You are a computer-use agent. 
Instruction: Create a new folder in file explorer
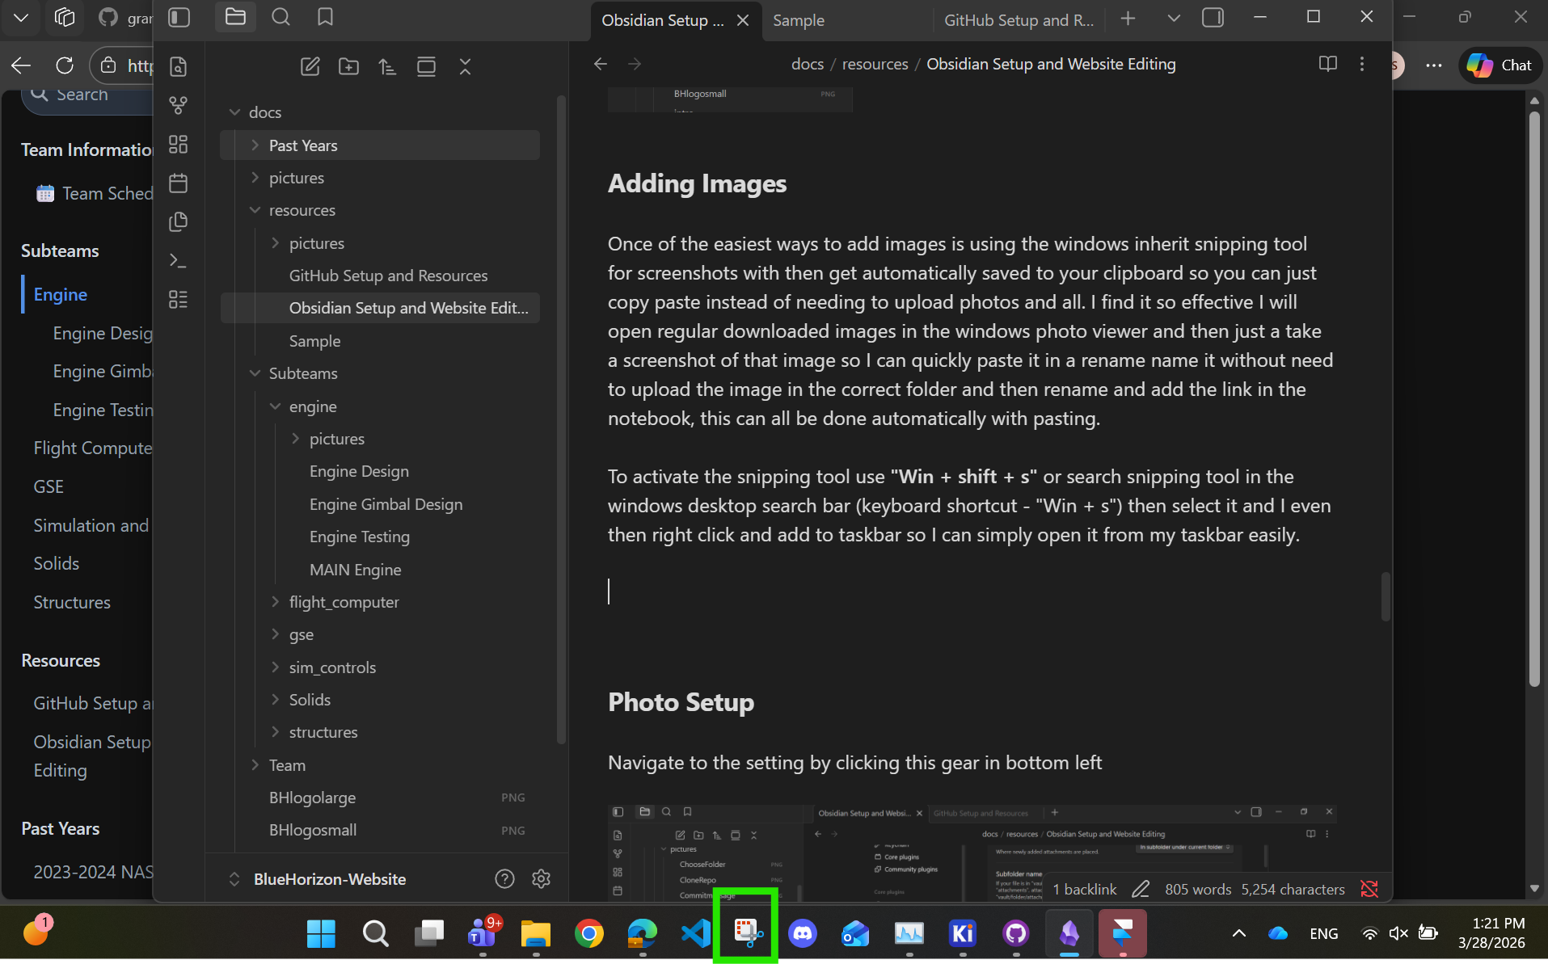point(348,66)
